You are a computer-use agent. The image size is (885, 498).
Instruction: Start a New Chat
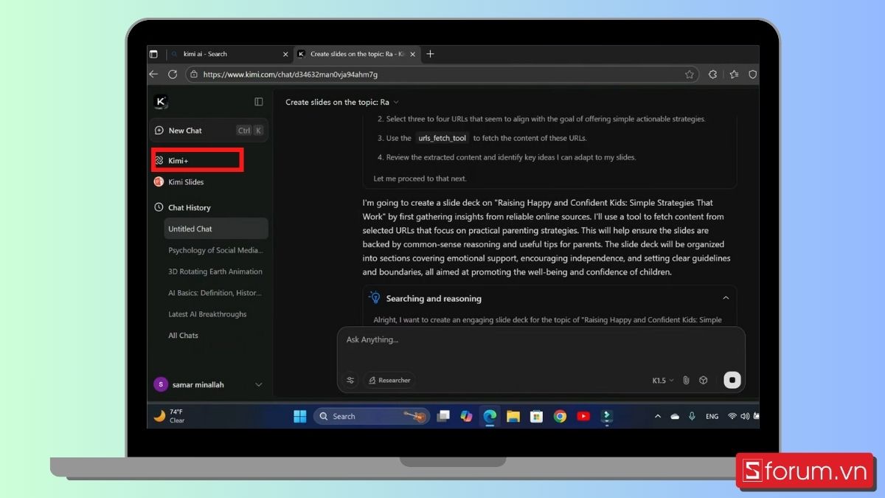tap(209, 131)
